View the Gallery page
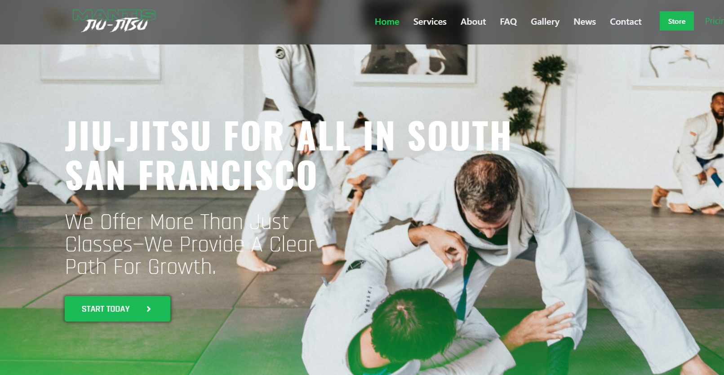Screen dimensions: 724x375 (545, 22)
